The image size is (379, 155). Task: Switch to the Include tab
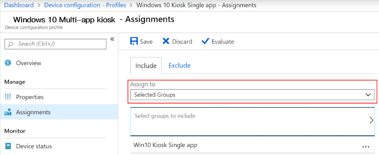coord(146,66)
